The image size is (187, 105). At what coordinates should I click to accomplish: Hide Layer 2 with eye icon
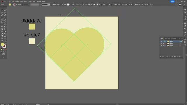point(161,43)
